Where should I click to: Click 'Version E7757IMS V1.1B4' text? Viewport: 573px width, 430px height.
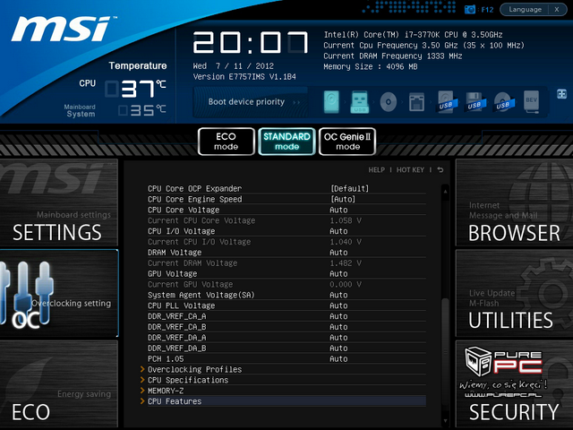pos(244,77)
